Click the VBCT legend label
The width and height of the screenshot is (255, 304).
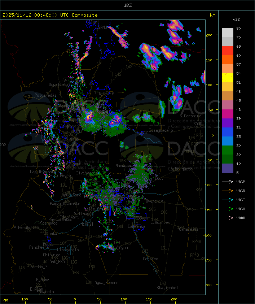tap(241, 200)
